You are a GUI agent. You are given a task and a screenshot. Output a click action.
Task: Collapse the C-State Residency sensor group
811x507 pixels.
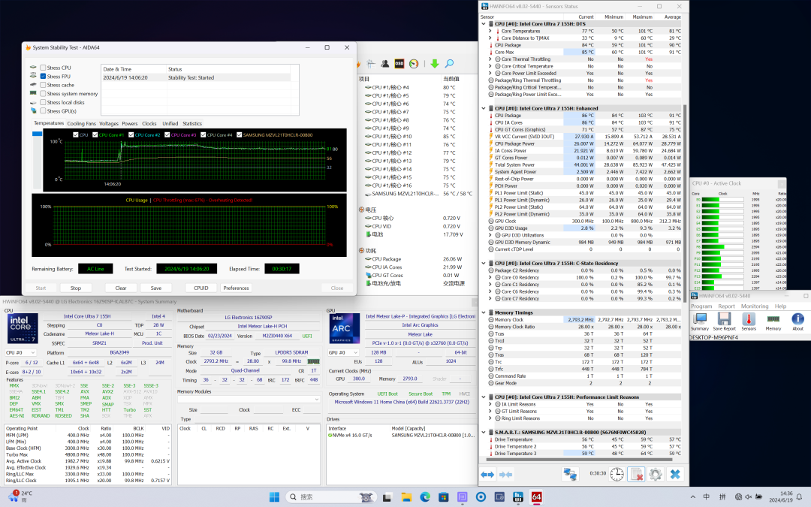click(x=484, y=264)
